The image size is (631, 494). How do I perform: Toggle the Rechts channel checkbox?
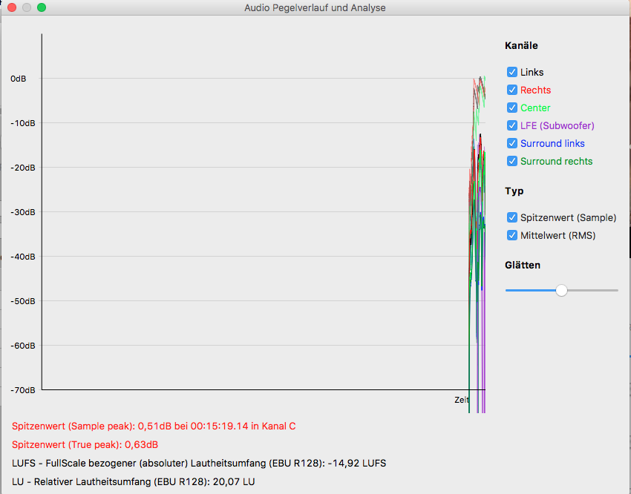coord(512,90)
